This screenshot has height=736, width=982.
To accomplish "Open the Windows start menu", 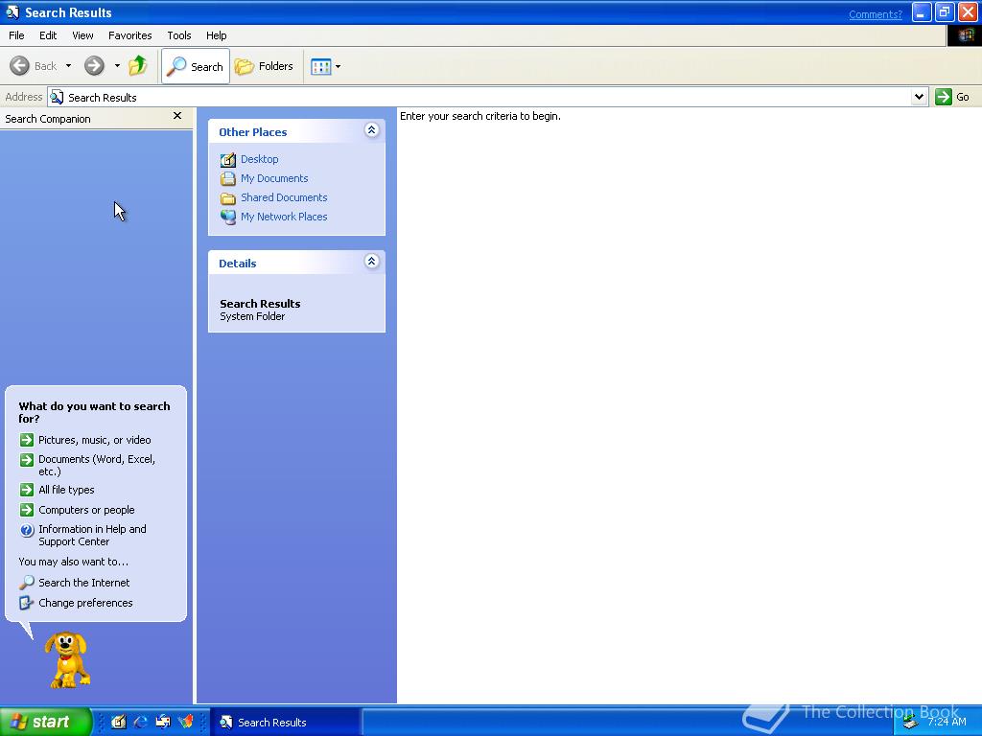I will pos(46,722).
